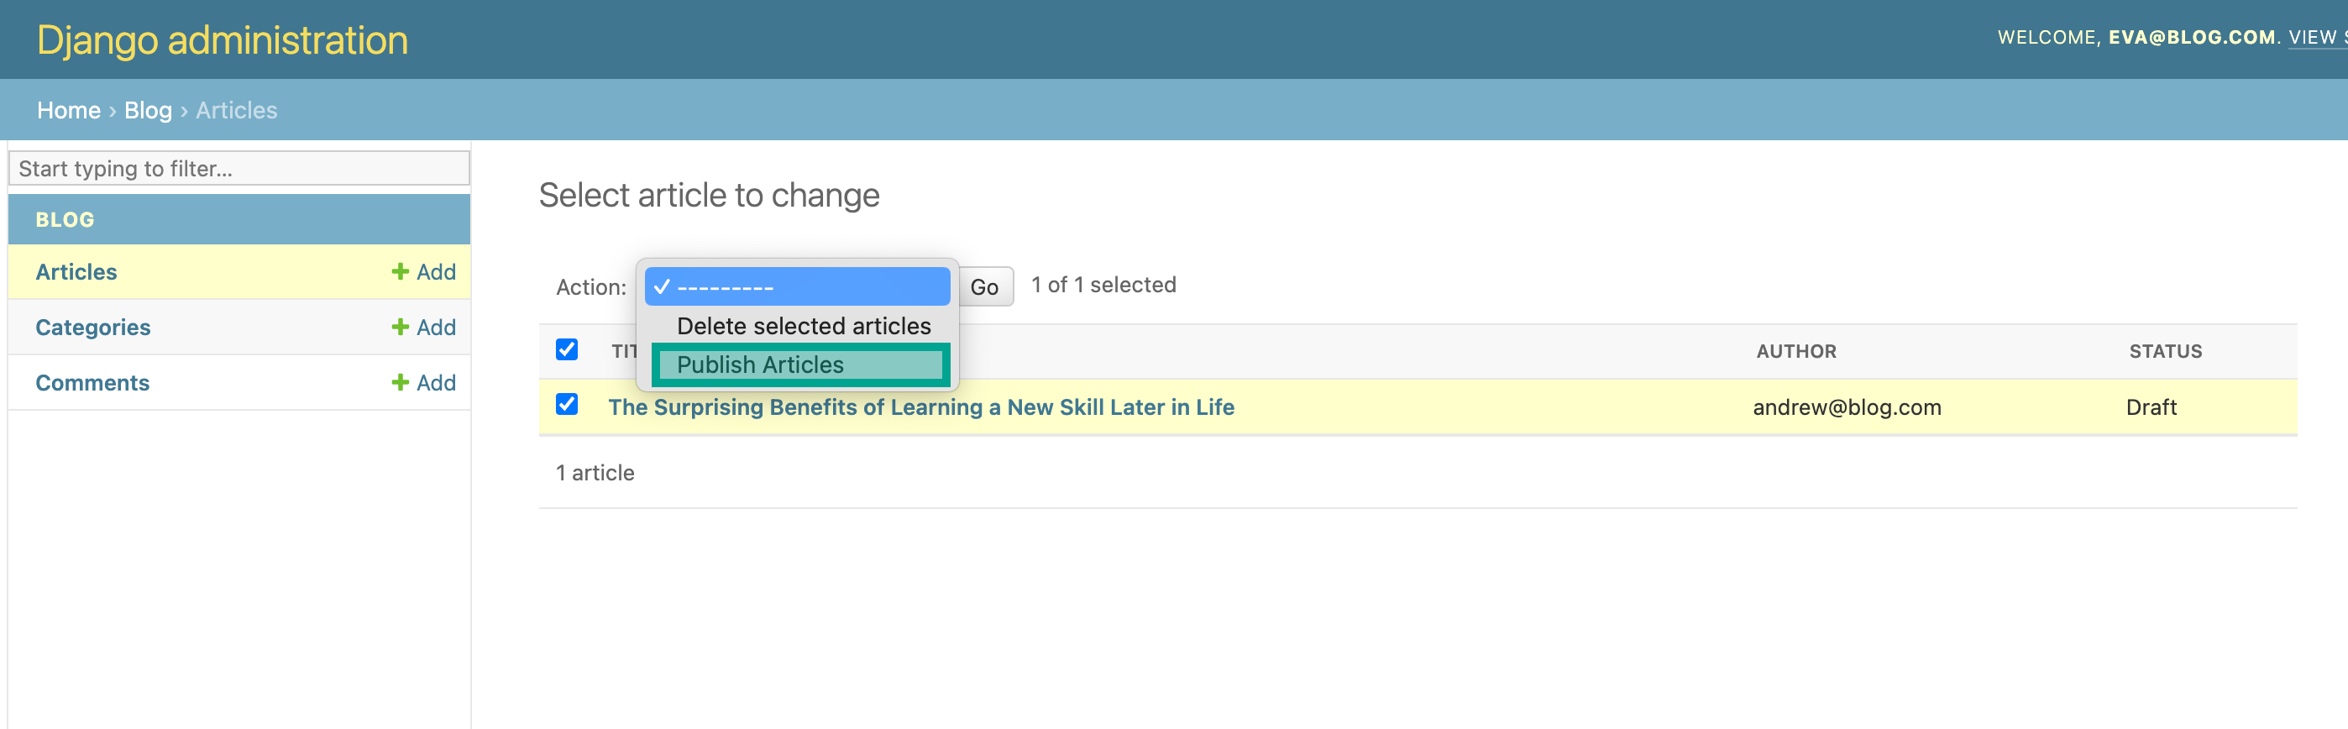The image size is (2348, 729).
Task: Click the Go button
Action: tap(985, 286)
